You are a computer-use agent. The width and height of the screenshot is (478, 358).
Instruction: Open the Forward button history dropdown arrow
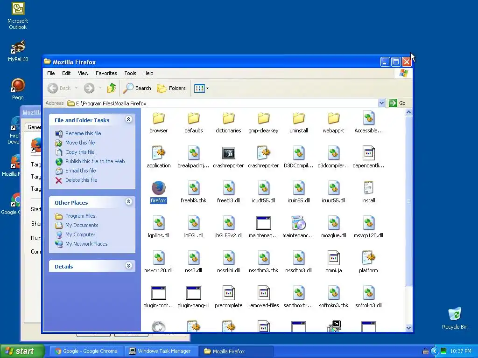(x=100, y=88)
